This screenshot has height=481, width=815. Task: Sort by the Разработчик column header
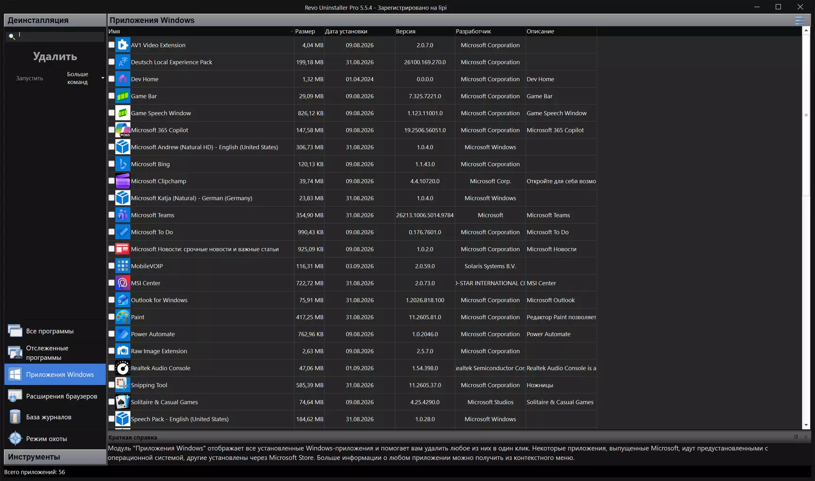coord(490,31)
